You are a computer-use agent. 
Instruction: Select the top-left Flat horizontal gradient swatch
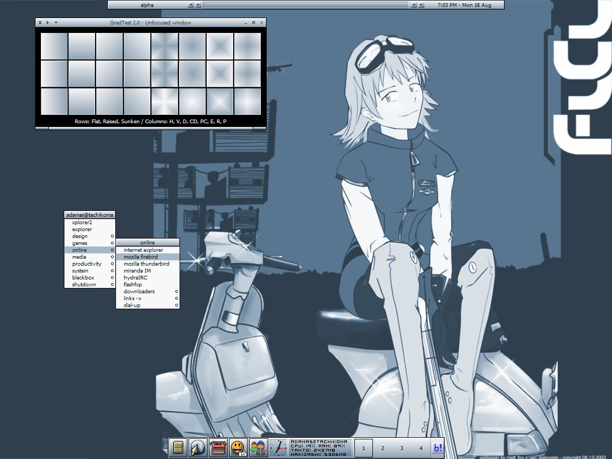pos(54,46)
